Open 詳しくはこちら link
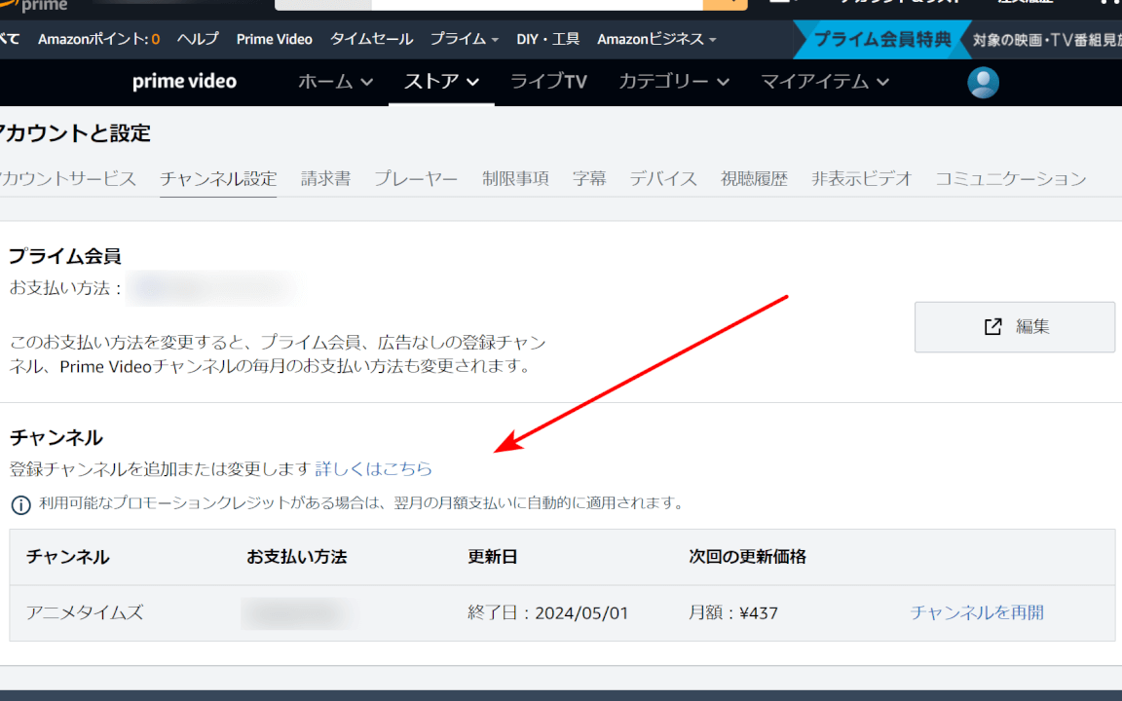The image size is (1122, 701). click(x=374, y=469)
